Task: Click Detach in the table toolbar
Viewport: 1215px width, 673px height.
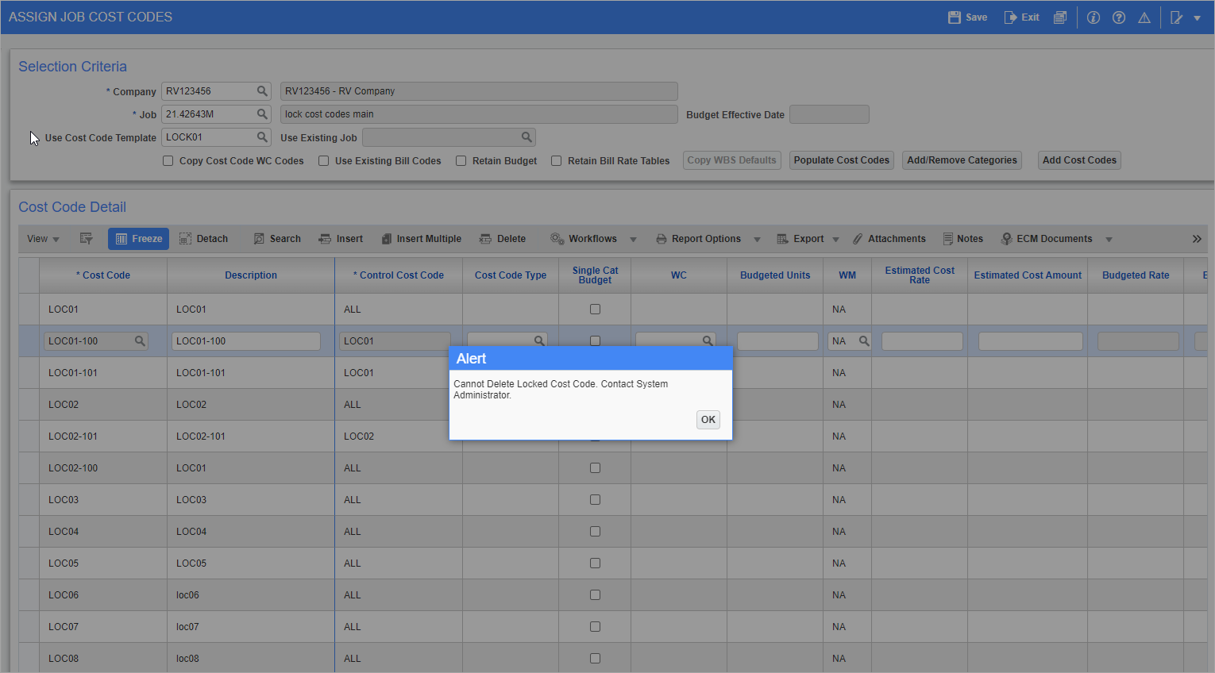Action: pos(204,239)
